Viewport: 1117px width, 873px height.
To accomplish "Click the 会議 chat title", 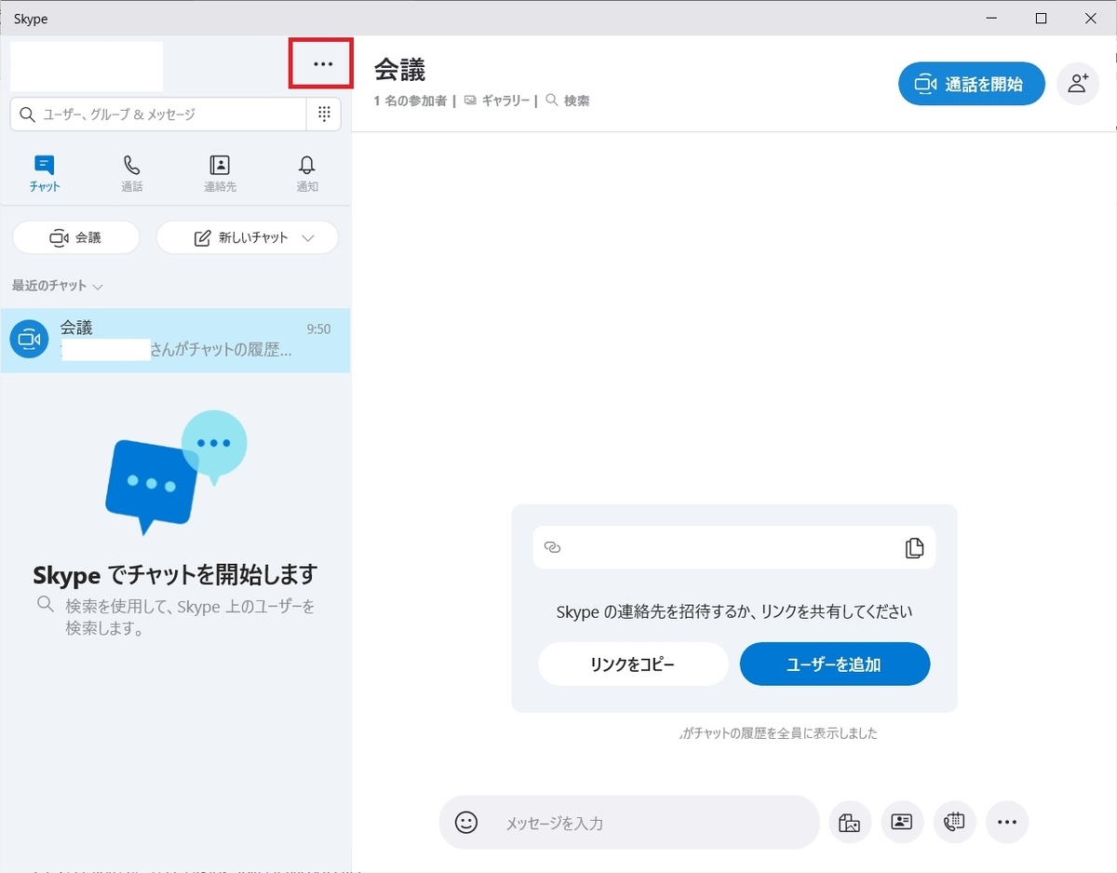I will pyautogui.click(x=400, y=69).
